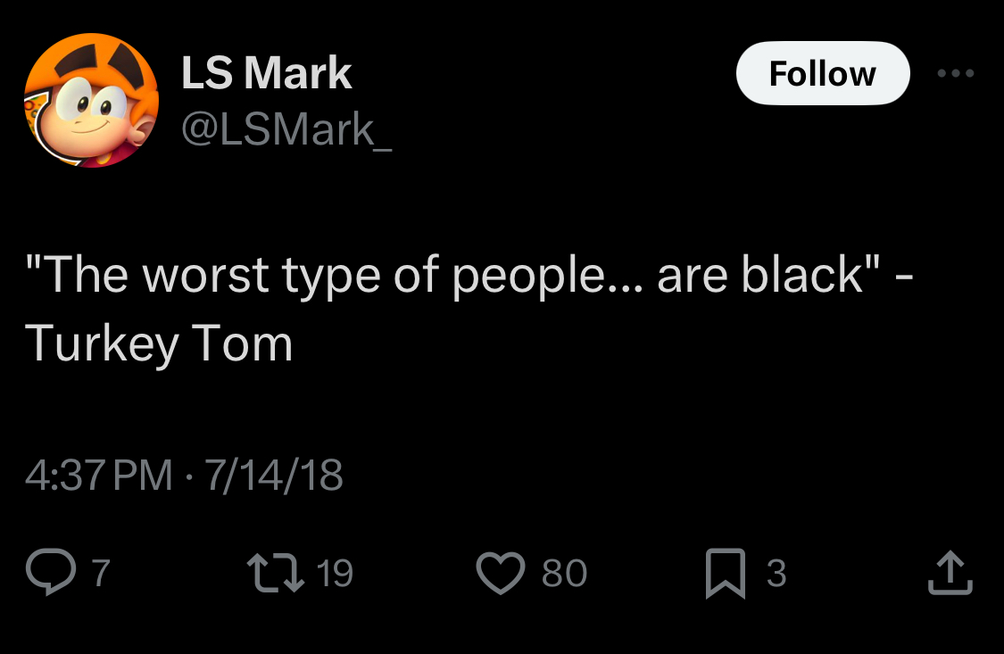Image resolution: width=1004 pixels, height=654 pixels.
Task: View the 80 likes count
Action: [x=564, y=573]
